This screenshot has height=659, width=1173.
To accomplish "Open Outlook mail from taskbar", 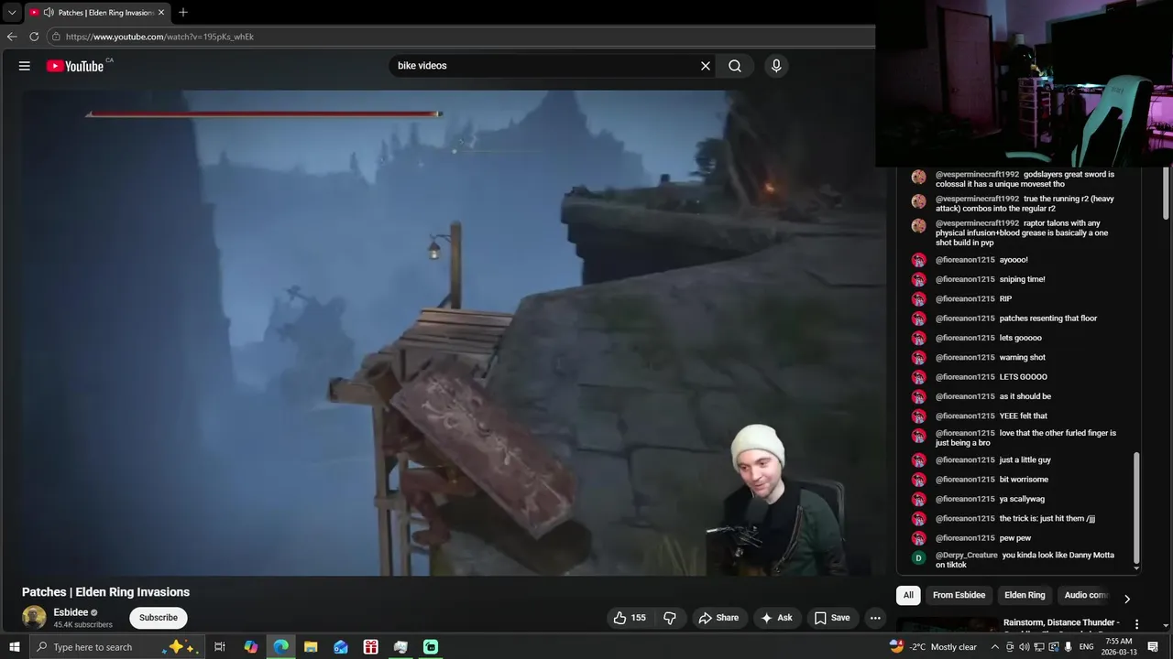I will (x=341, y=647).
